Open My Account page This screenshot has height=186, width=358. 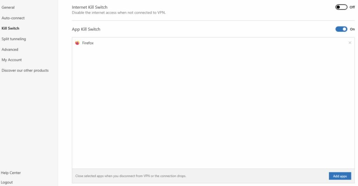pos(12,60)
